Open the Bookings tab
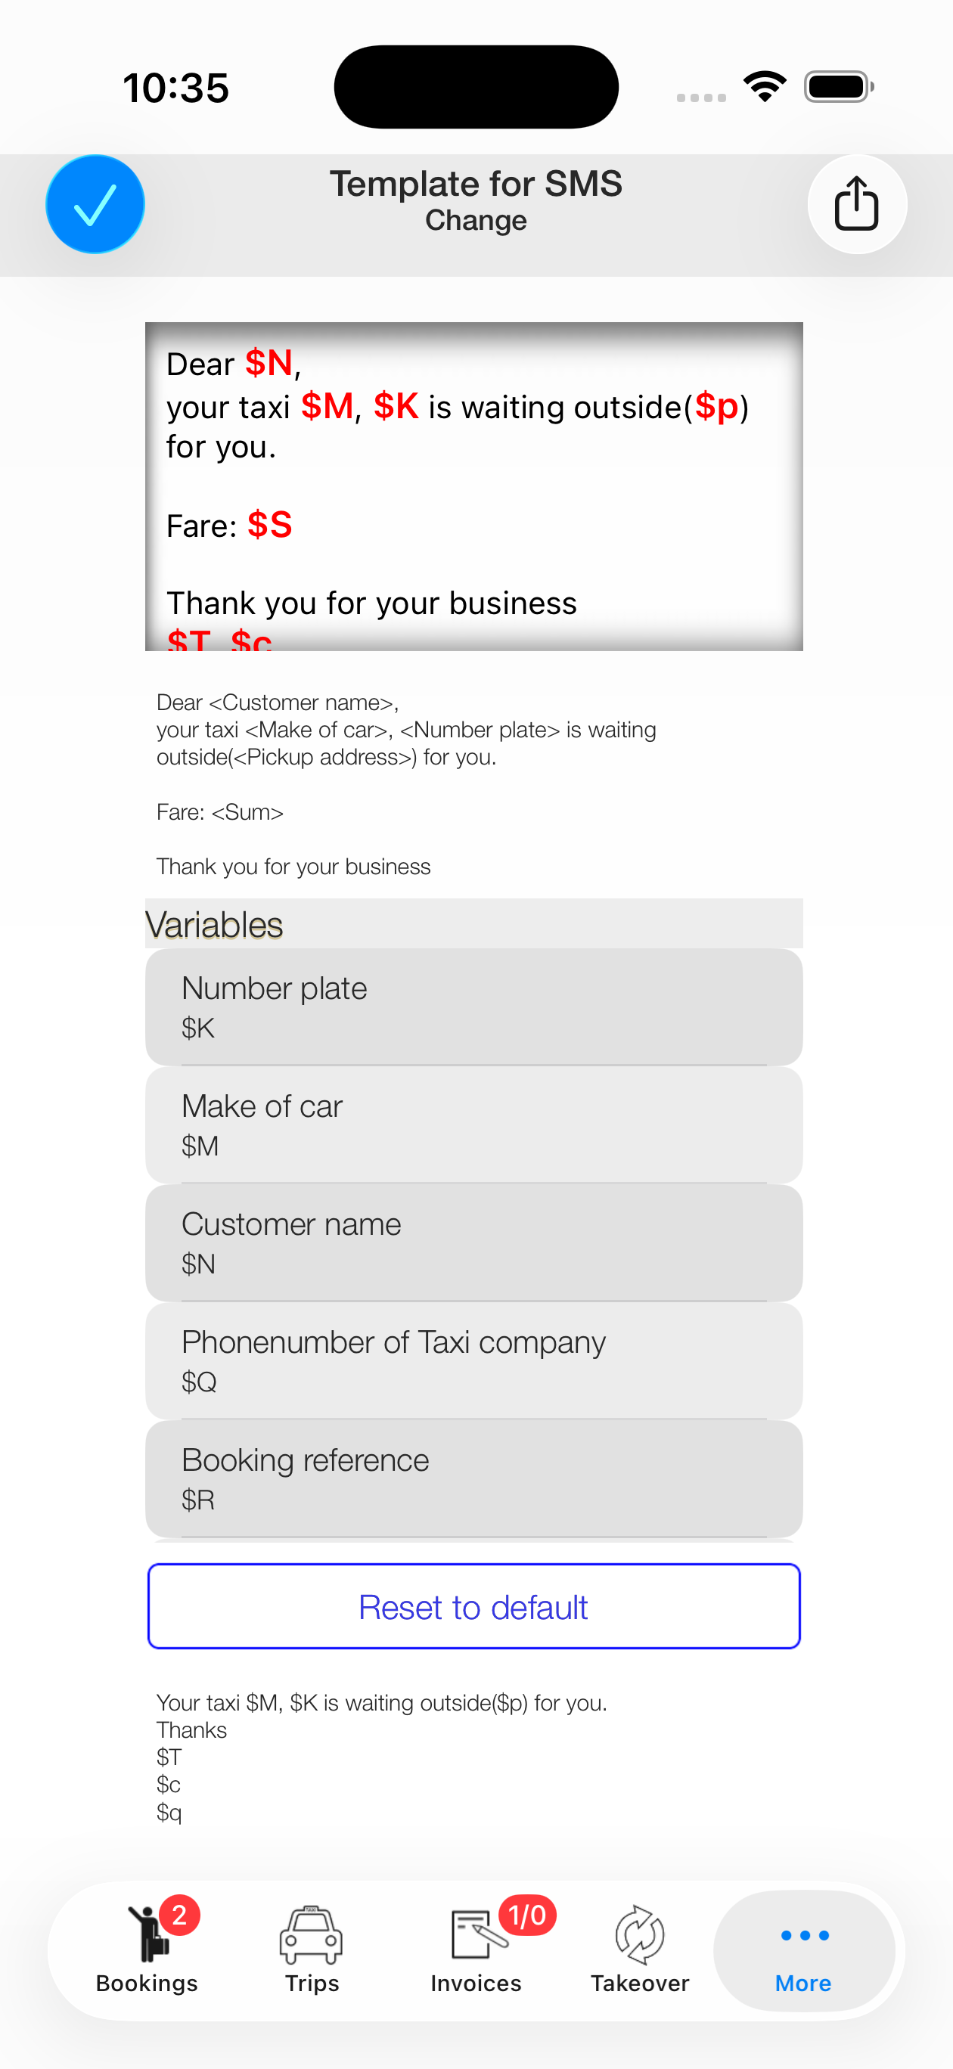The width and height of the screenshot is (953, 2069). point(146,1950)
